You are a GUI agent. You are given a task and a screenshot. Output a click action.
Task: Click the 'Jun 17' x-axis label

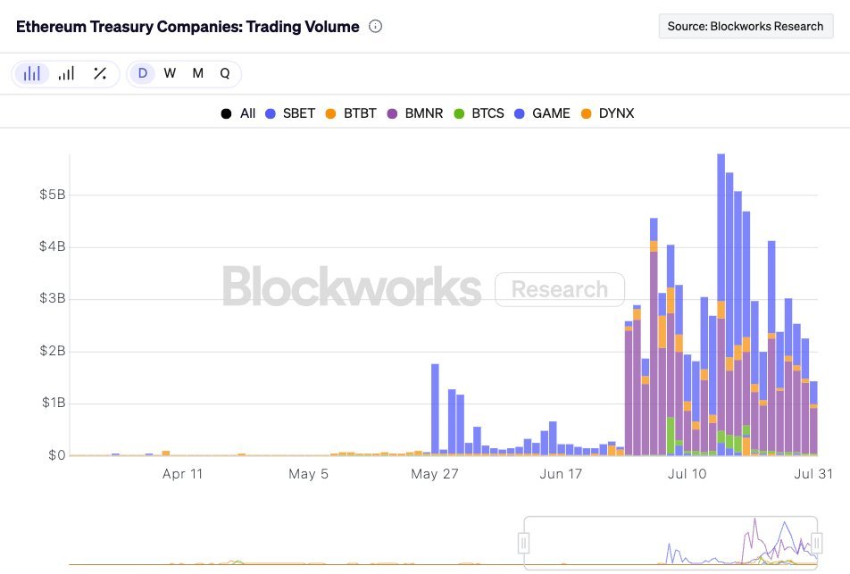coord(561,474)
